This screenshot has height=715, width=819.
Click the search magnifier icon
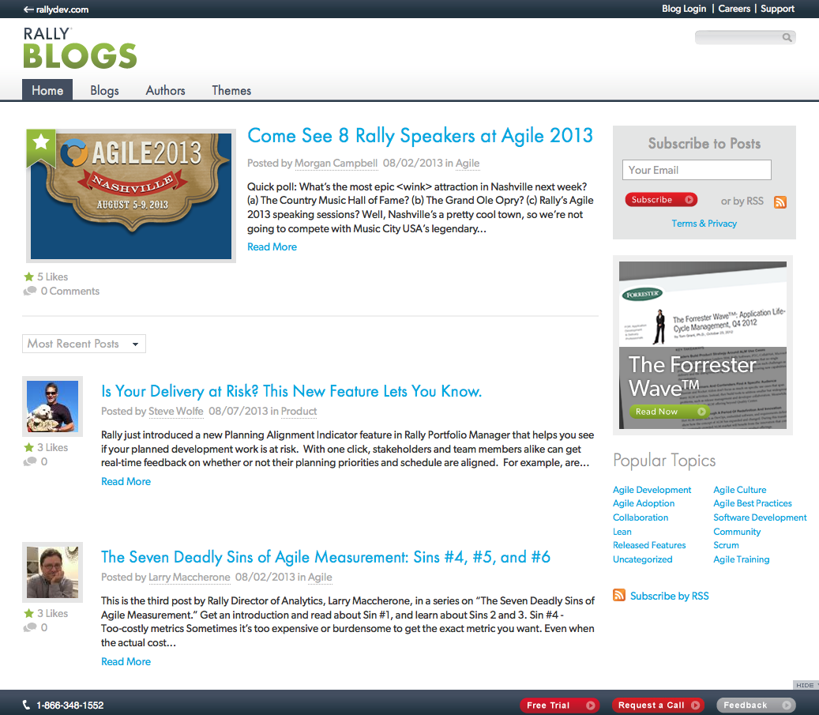(787, 37)
